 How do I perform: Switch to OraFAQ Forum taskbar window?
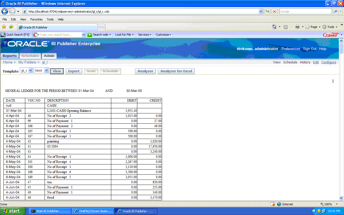pos(93,211)
